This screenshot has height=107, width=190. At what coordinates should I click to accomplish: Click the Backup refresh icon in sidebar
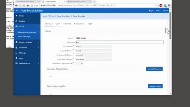17,21
